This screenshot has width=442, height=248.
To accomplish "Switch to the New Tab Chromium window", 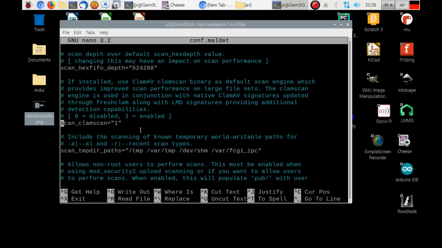I will 215,5.
